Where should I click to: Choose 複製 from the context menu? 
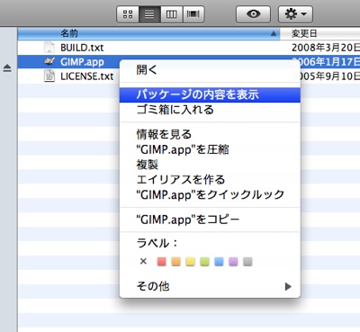click(210, 165)
